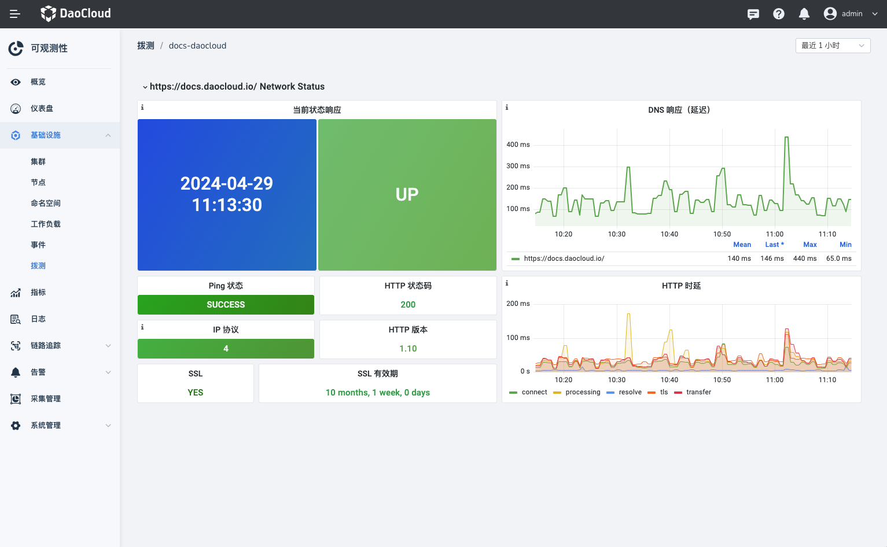Image resolution: width=887 pixels, height=547 pixels.
Task: Go to 节点 under 基础设施
Action: (x=38, y=183)
